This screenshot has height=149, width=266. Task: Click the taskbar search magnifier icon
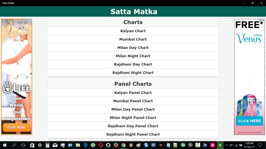(14, 145)
